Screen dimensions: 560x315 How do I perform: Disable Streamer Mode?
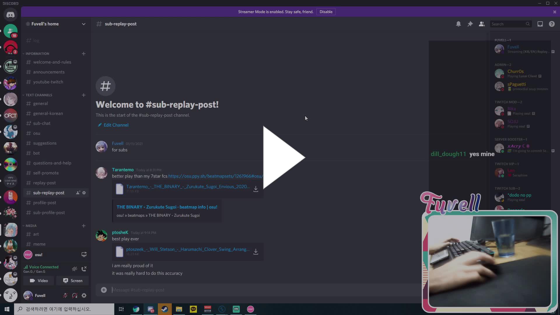(x=326, y=12)
